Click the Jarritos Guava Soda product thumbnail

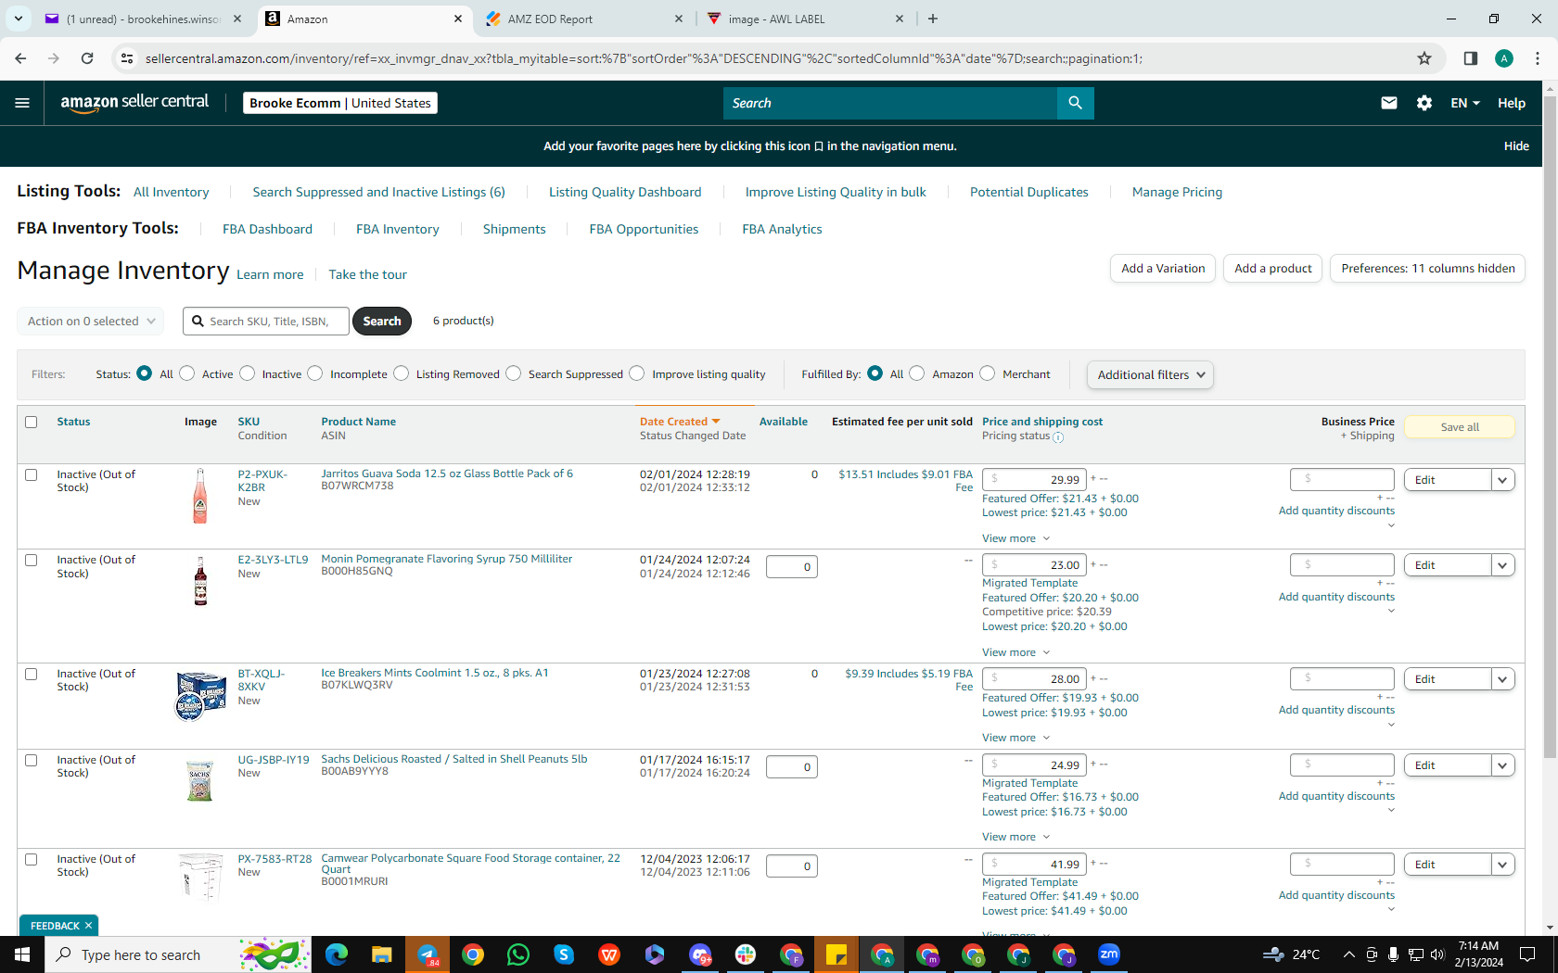point(199,496)
